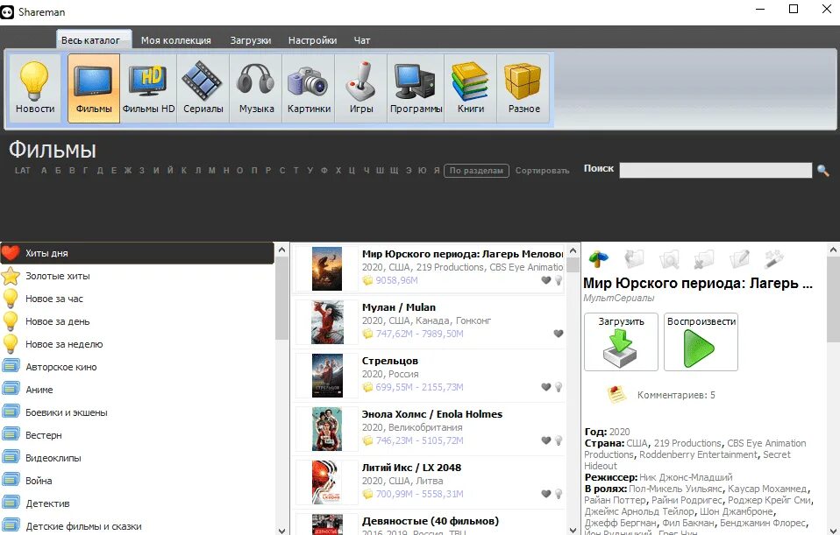Click the heart icon on Стрельцов row
Screen dimensions: 840x535
(x=546, y=387)
